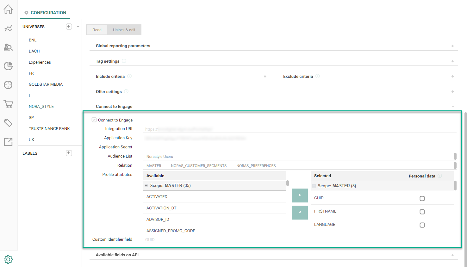Select the TRUSTFINANCE BANK universe
Screen dimensions: 467x267
pyautogui.click(x=49, y=129)
